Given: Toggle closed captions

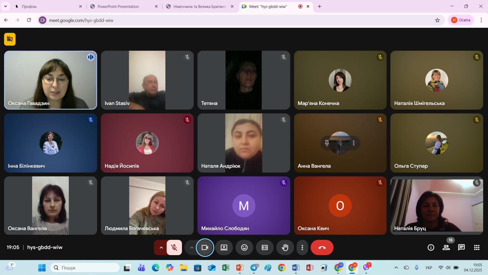Looking at the screenshot, I should point(265,248).
